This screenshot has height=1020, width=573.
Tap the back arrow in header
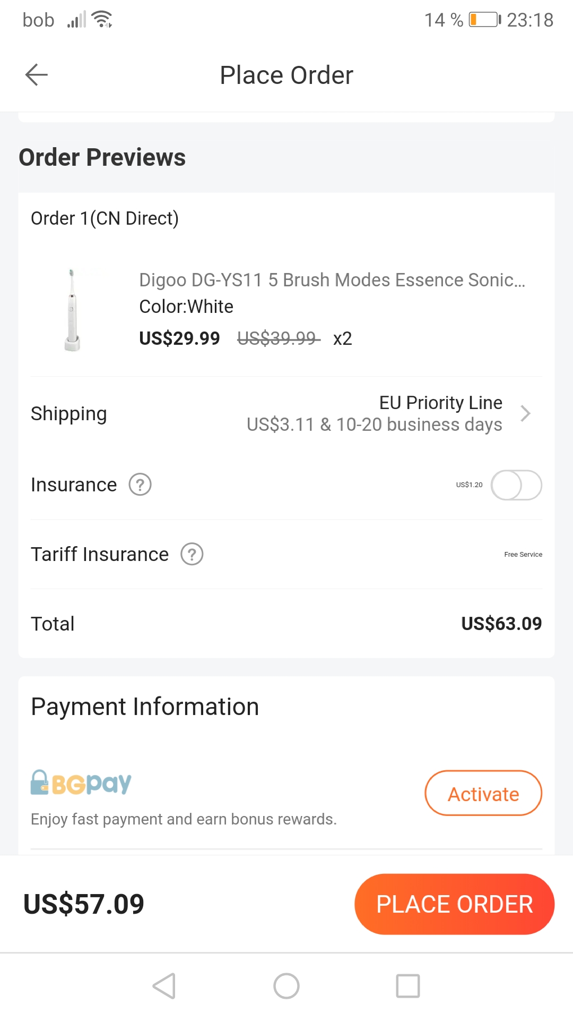click(x=37, y=75)
